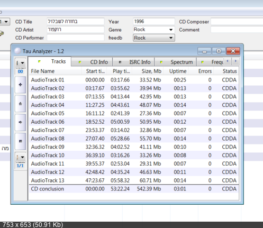The width and height of the screenshot is (263, 228).
Task: Select AudioTrack 06 row in track list
Action: click(134, 122)
